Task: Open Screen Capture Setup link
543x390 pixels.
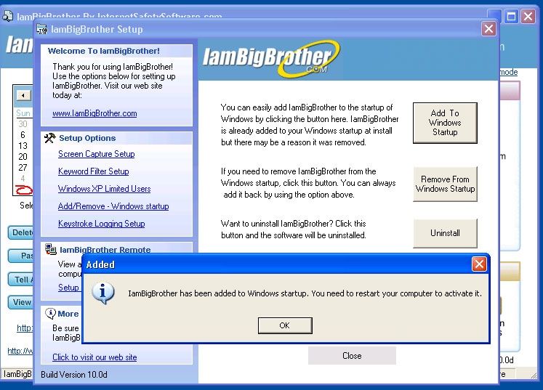Action: tap(96, 154)
